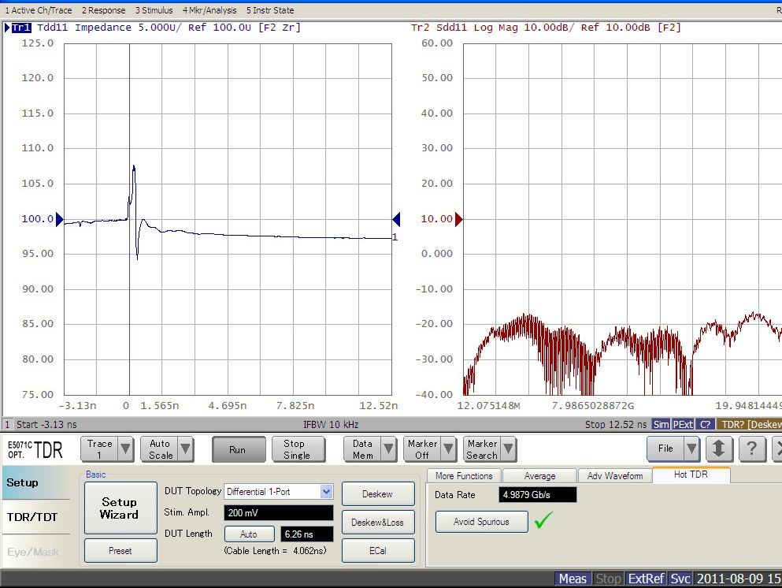The width and height of the screenshot is (782, 588).
Task: Open the Response menu
Action: click(x=103, y=10)
